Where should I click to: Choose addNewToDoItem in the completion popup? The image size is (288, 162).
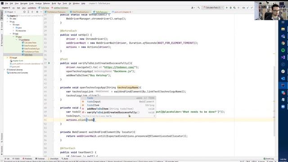pyautogui.click(x=118, y=109)
